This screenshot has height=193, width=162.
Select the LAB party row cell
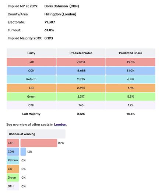tap(31, 62)
